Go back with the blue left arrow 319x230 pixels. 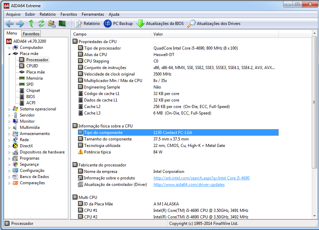coord(10,24)
